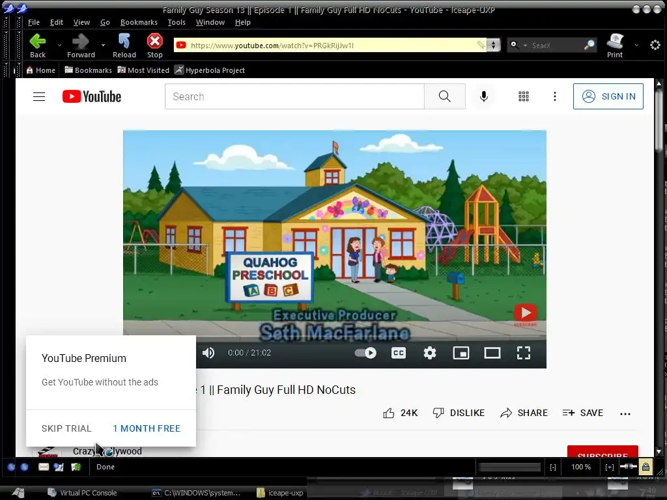Open the Back history dropdown arrow
667x500 pixels.
(59, 45)
